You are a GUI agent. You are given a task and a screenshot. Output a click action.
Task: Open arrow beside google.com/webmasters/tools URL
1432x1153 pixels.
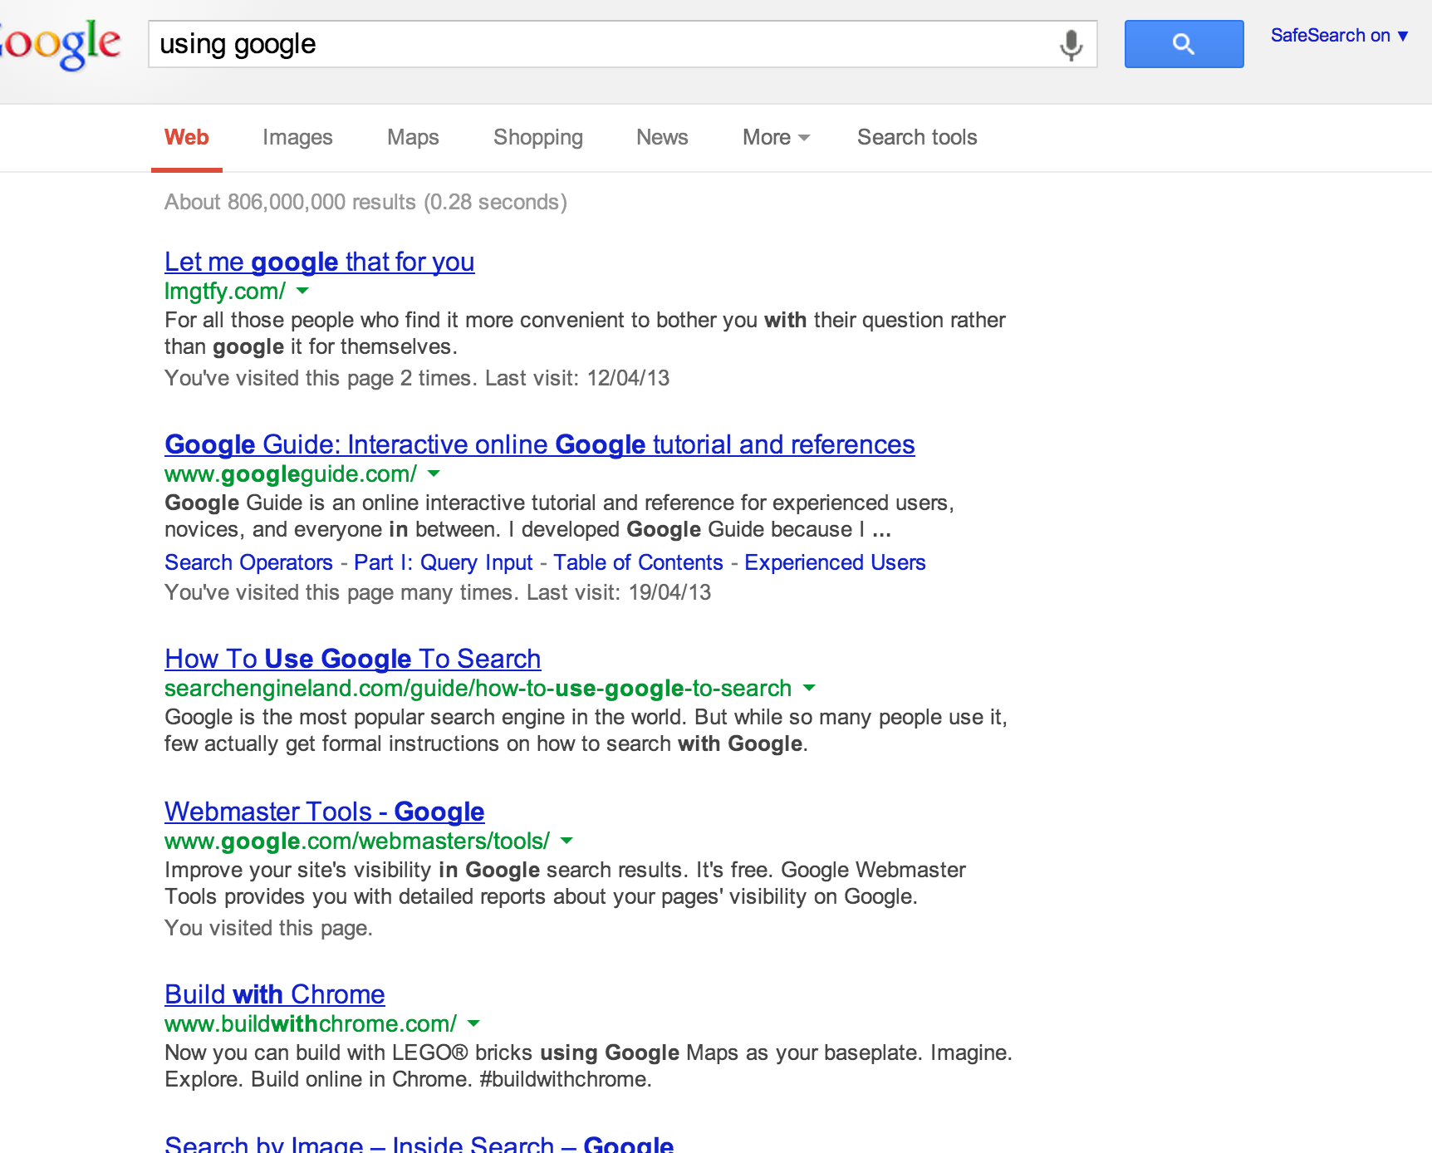coord(566,841)
